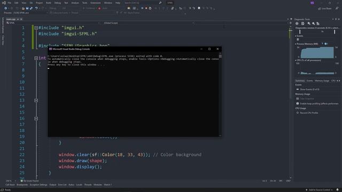Click the navigate backward toolbar icon
Viewport: 342px width, 192px height.
pyautogui.click(x=5, y=9)
